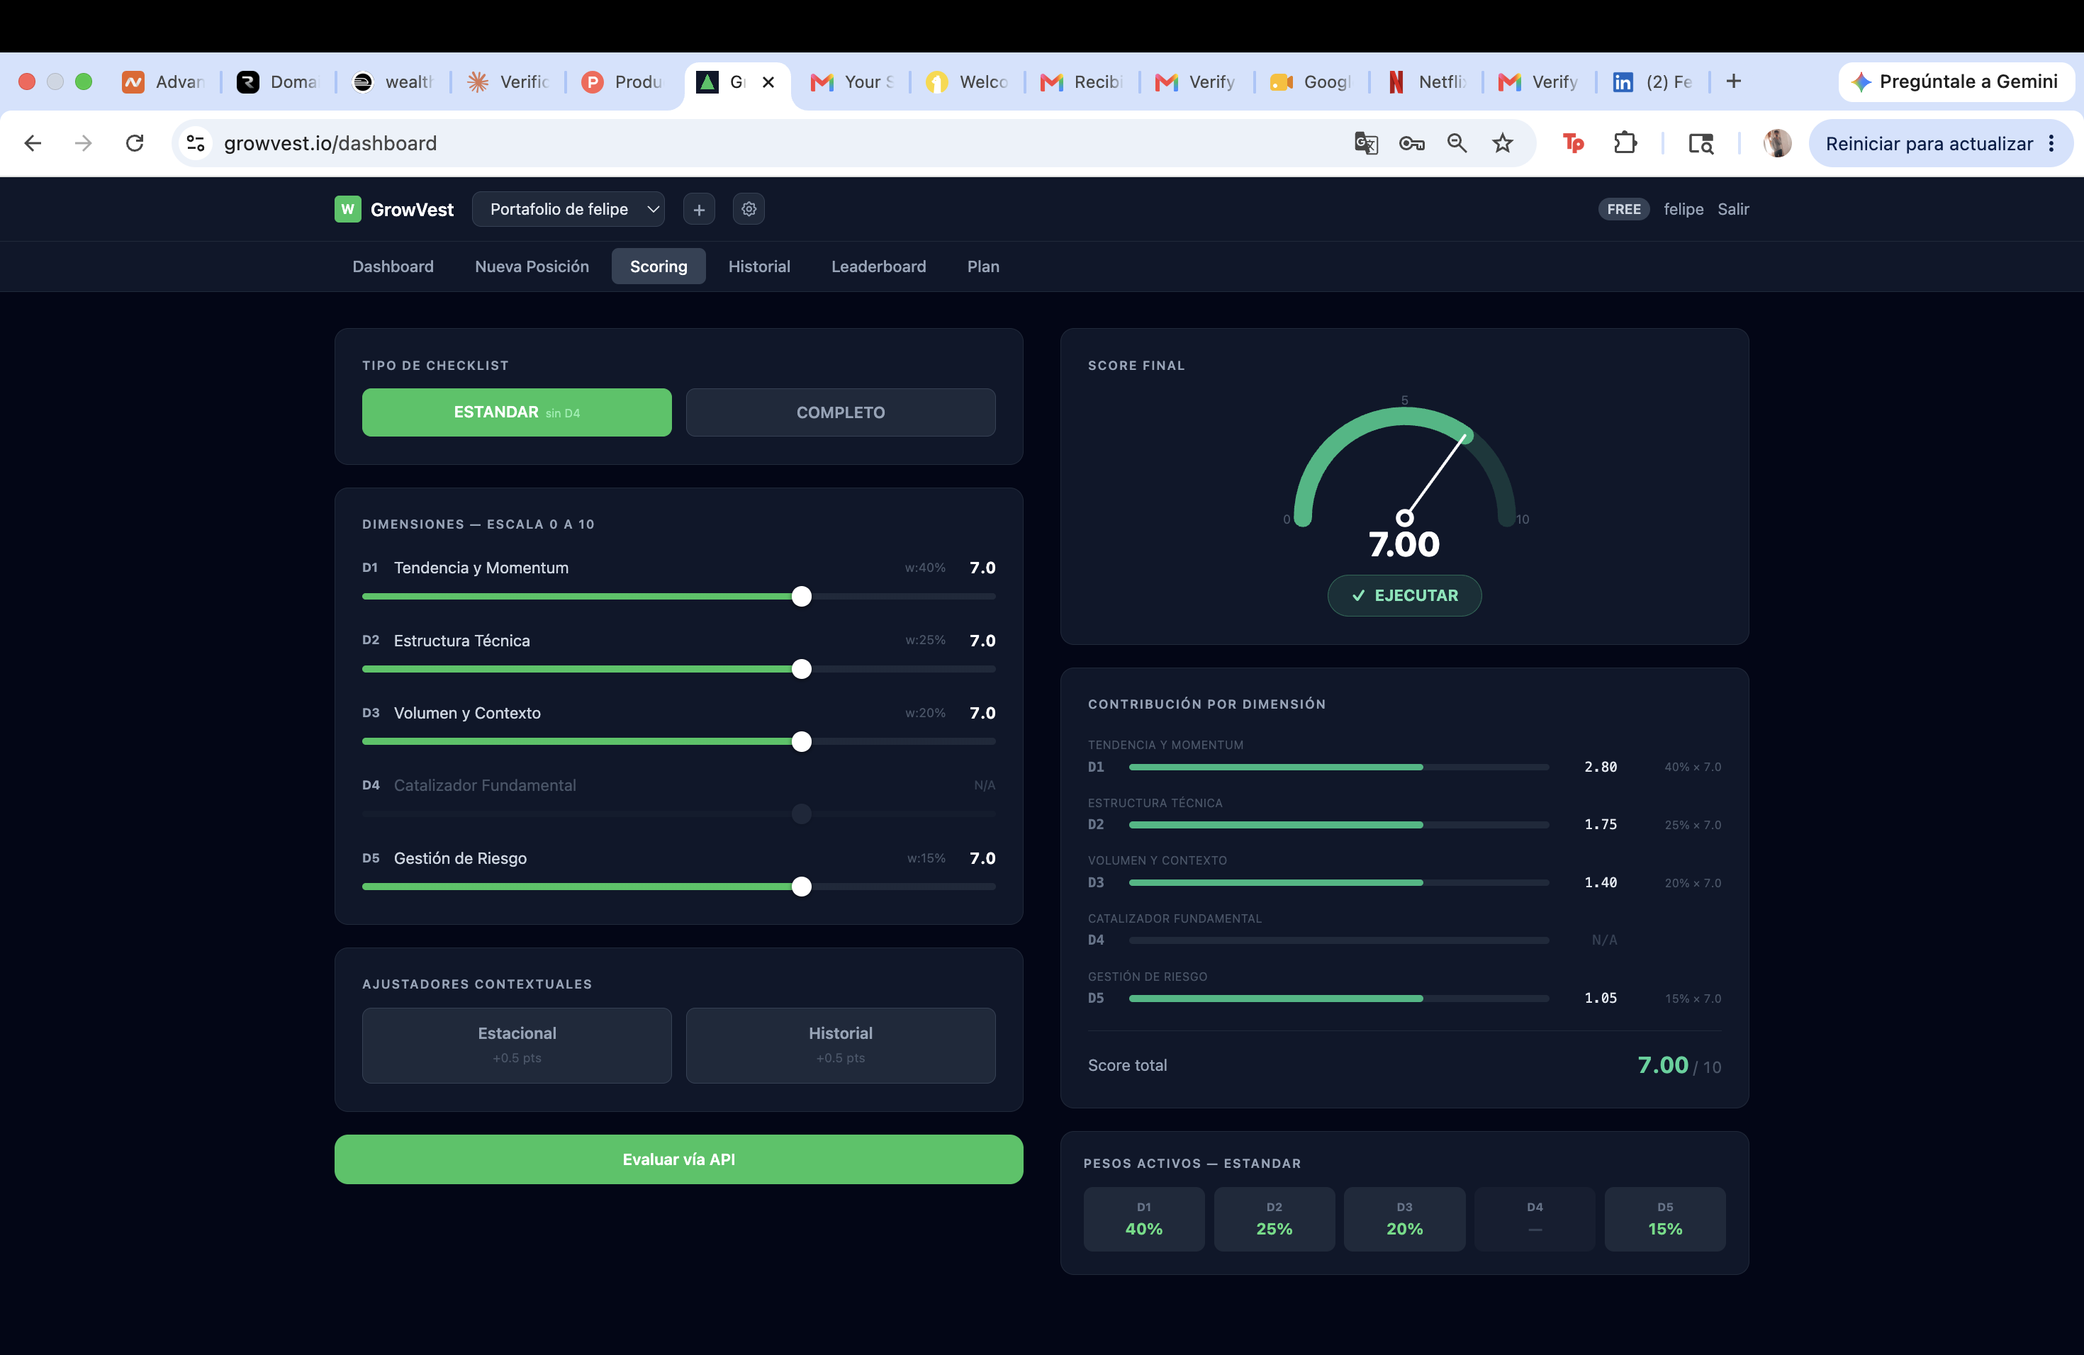
Task: Click Reiniciar para actualizar button
Action: (1929, 144)
